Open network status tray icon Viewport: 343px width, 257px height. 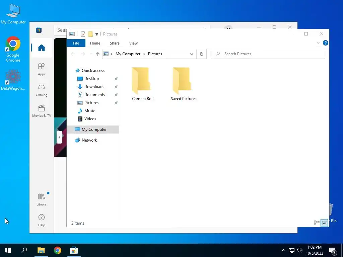[292, 250]
